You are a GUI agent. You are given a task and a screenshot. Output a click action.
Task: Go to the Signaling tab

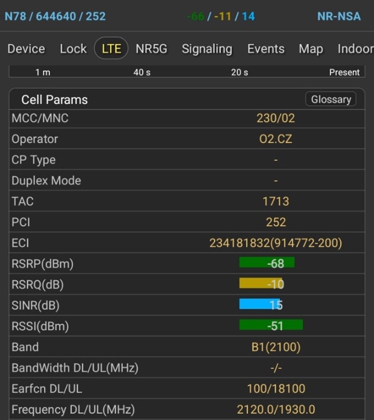pyautogui.click(x=207, y=49)
